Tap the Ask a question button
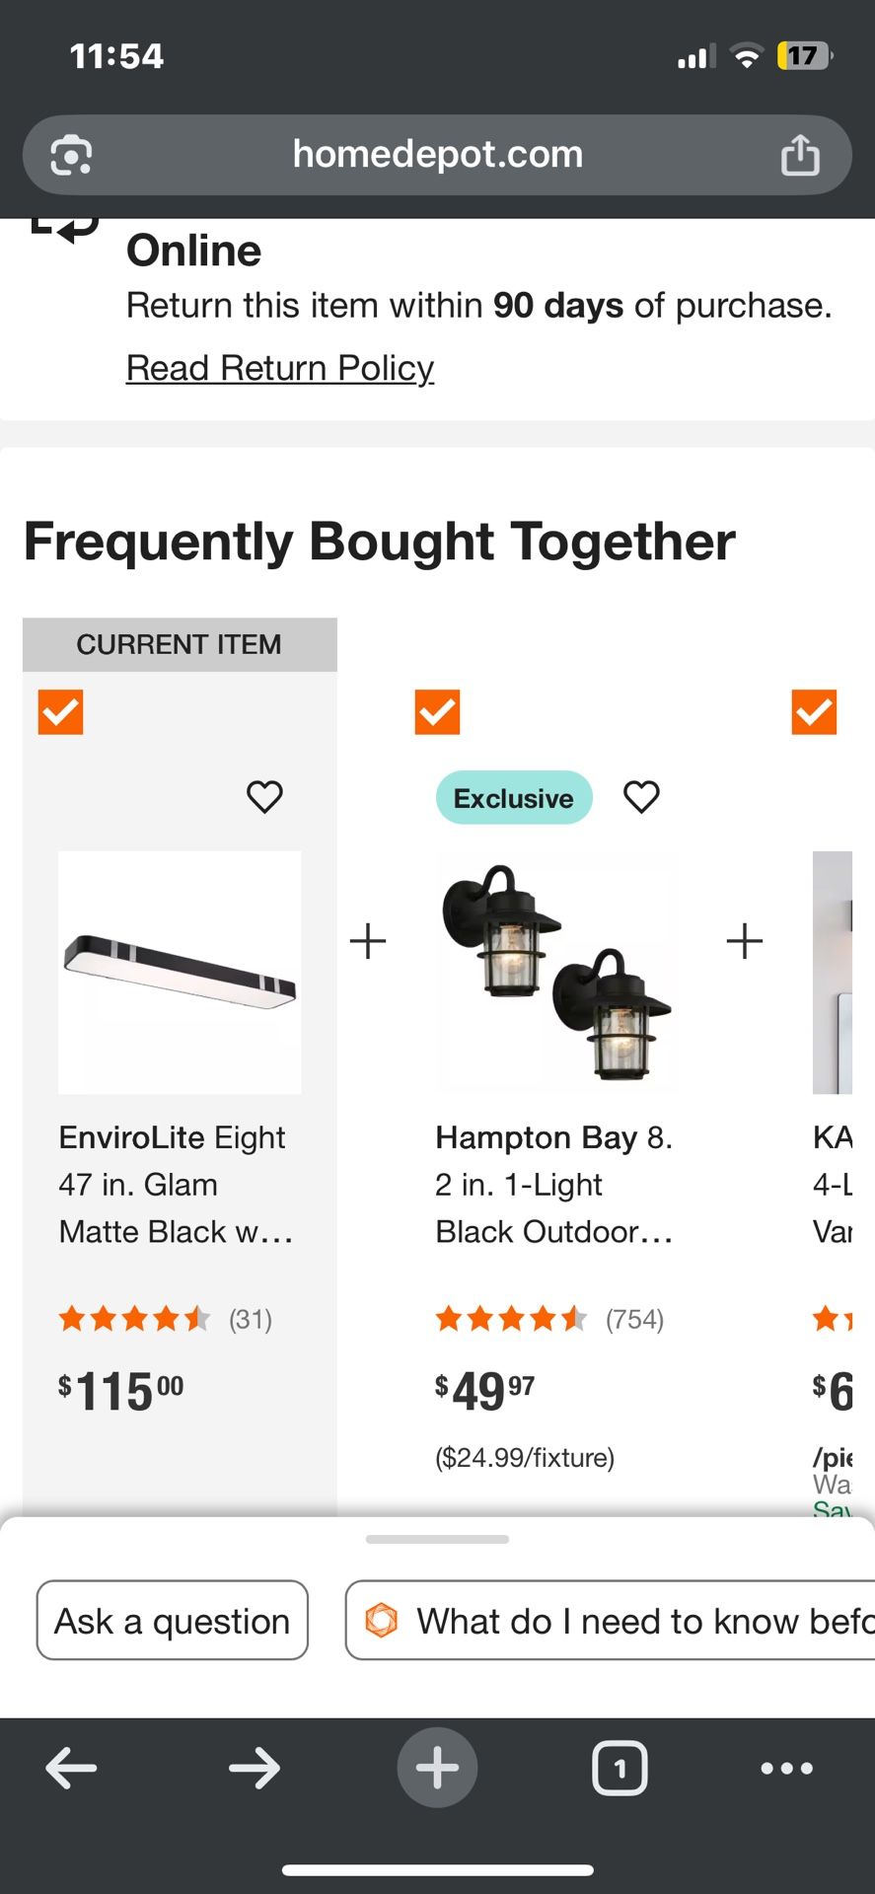 (x=173, y=1621)
